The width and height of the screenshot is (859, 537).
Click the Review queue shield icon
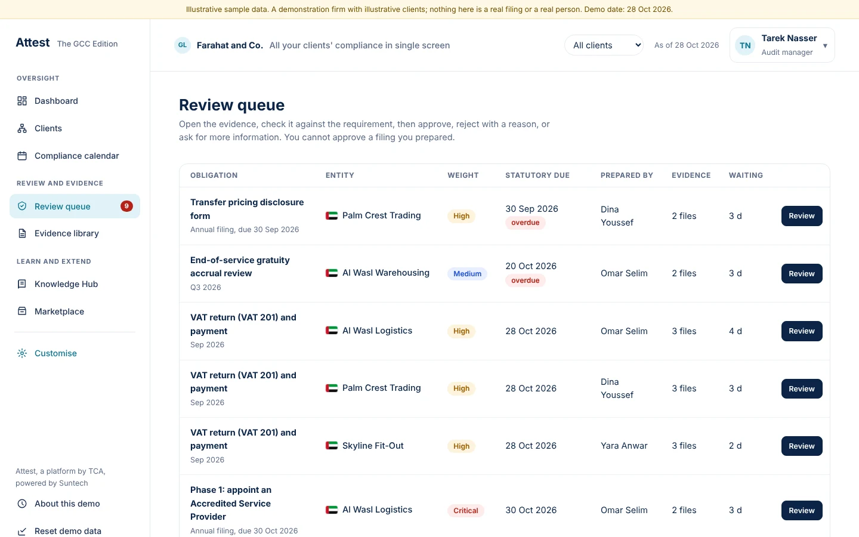coord(22,206)
